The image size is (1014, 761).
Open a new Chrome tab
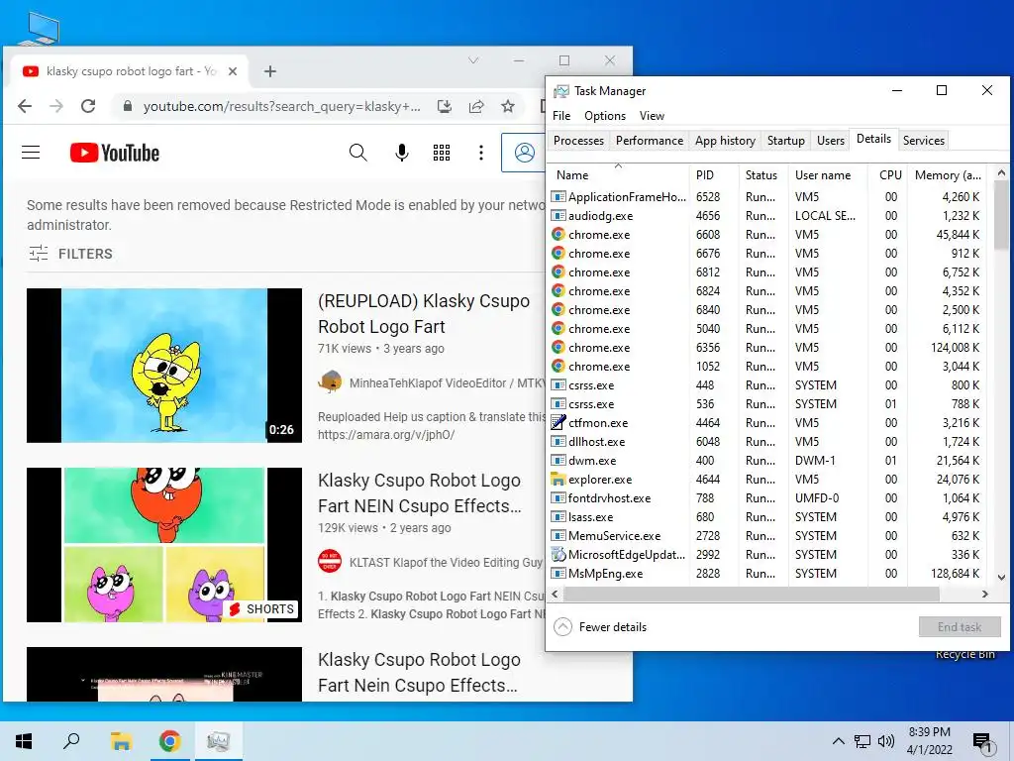(270, 71)
